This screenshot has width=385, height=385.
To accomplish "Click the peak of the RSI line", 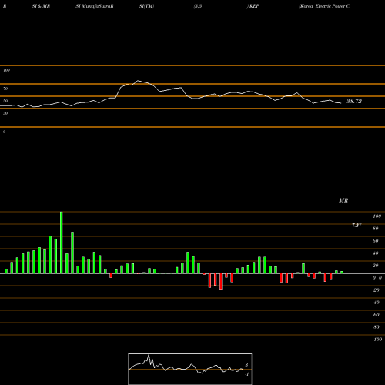I will (x=138, y=81).
